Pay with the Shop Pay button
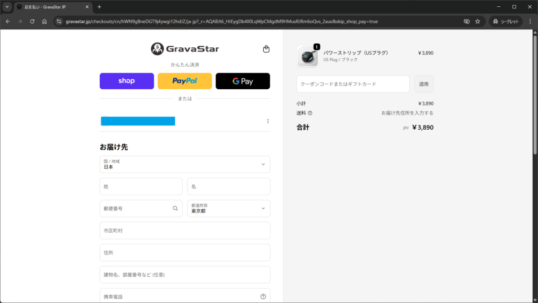Screen dimensions: 538x303 (127, 81)
